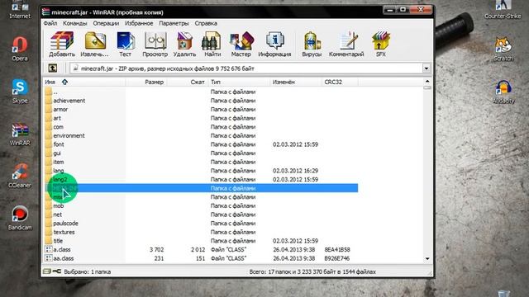The height and width of the screenshot is (297, 529).
Task: Click status text Выбрано: 1 папка
Action: point(87,271)
